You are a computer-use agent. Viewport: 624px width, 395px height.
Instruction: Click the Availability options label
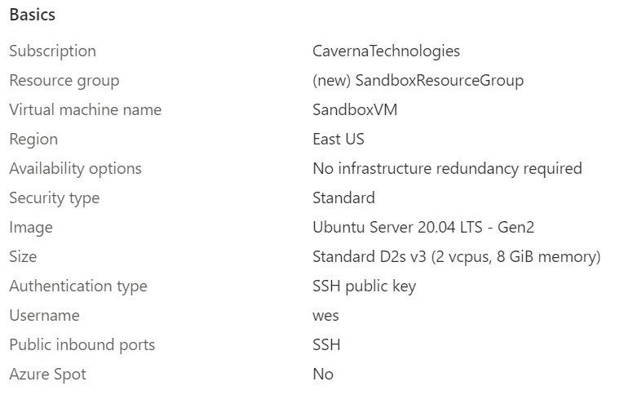pyautogui.click(x=75, y=168)
